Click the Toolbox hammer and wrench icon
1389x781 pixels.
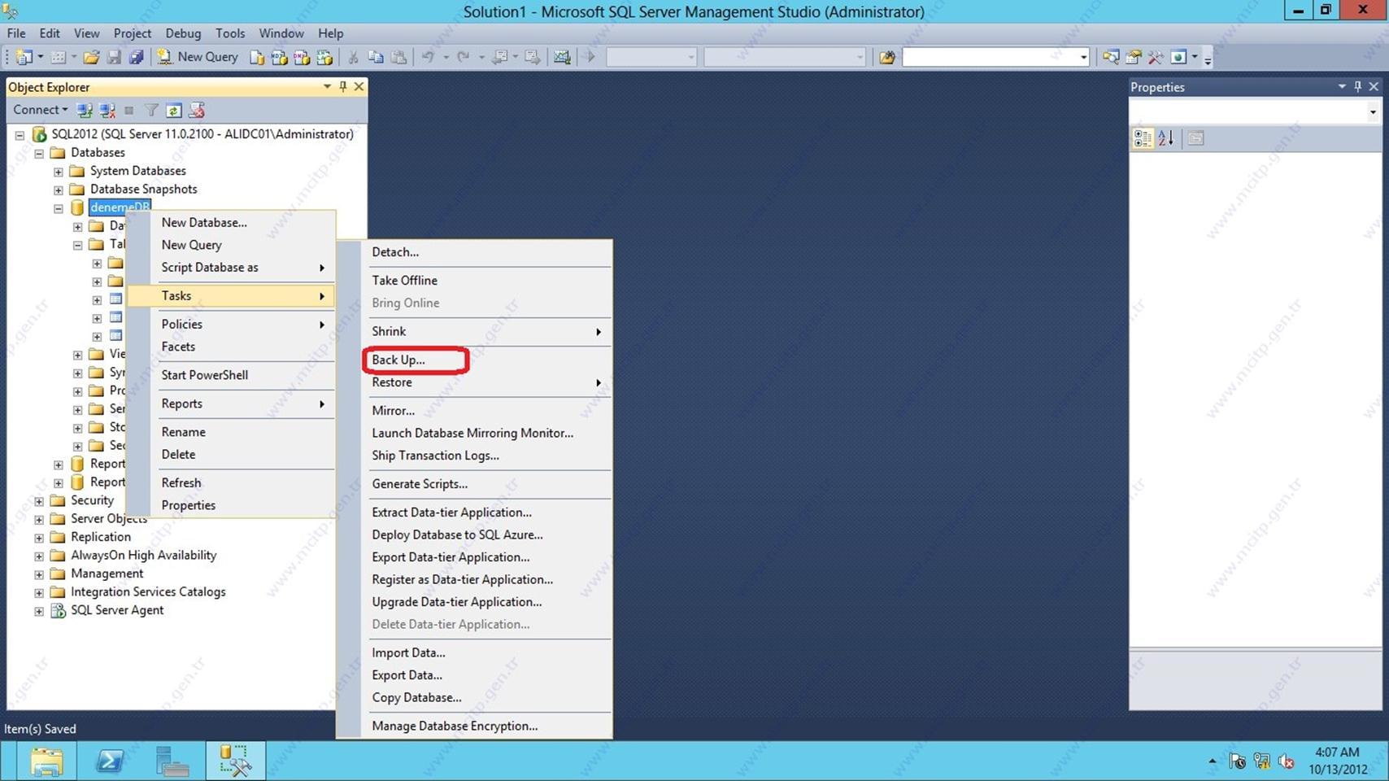coord(1156,57)
